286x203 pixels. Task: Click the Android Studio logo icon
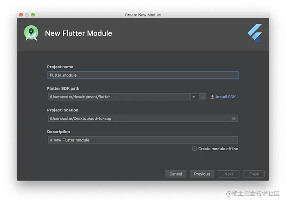pyautogui.click(x=31, y=33)
